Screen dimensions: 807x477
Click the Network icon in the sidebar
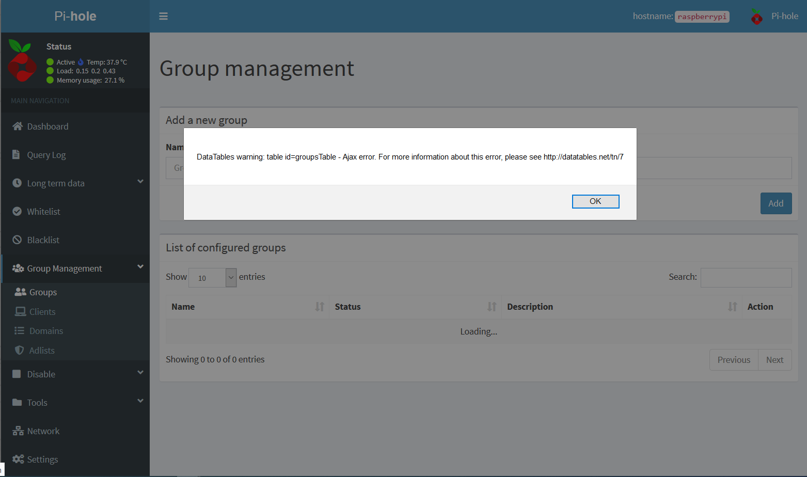click(17, 431)
